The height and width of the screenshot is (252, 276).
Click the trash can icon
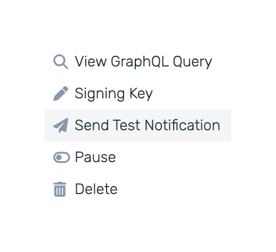tap(60, 189)
